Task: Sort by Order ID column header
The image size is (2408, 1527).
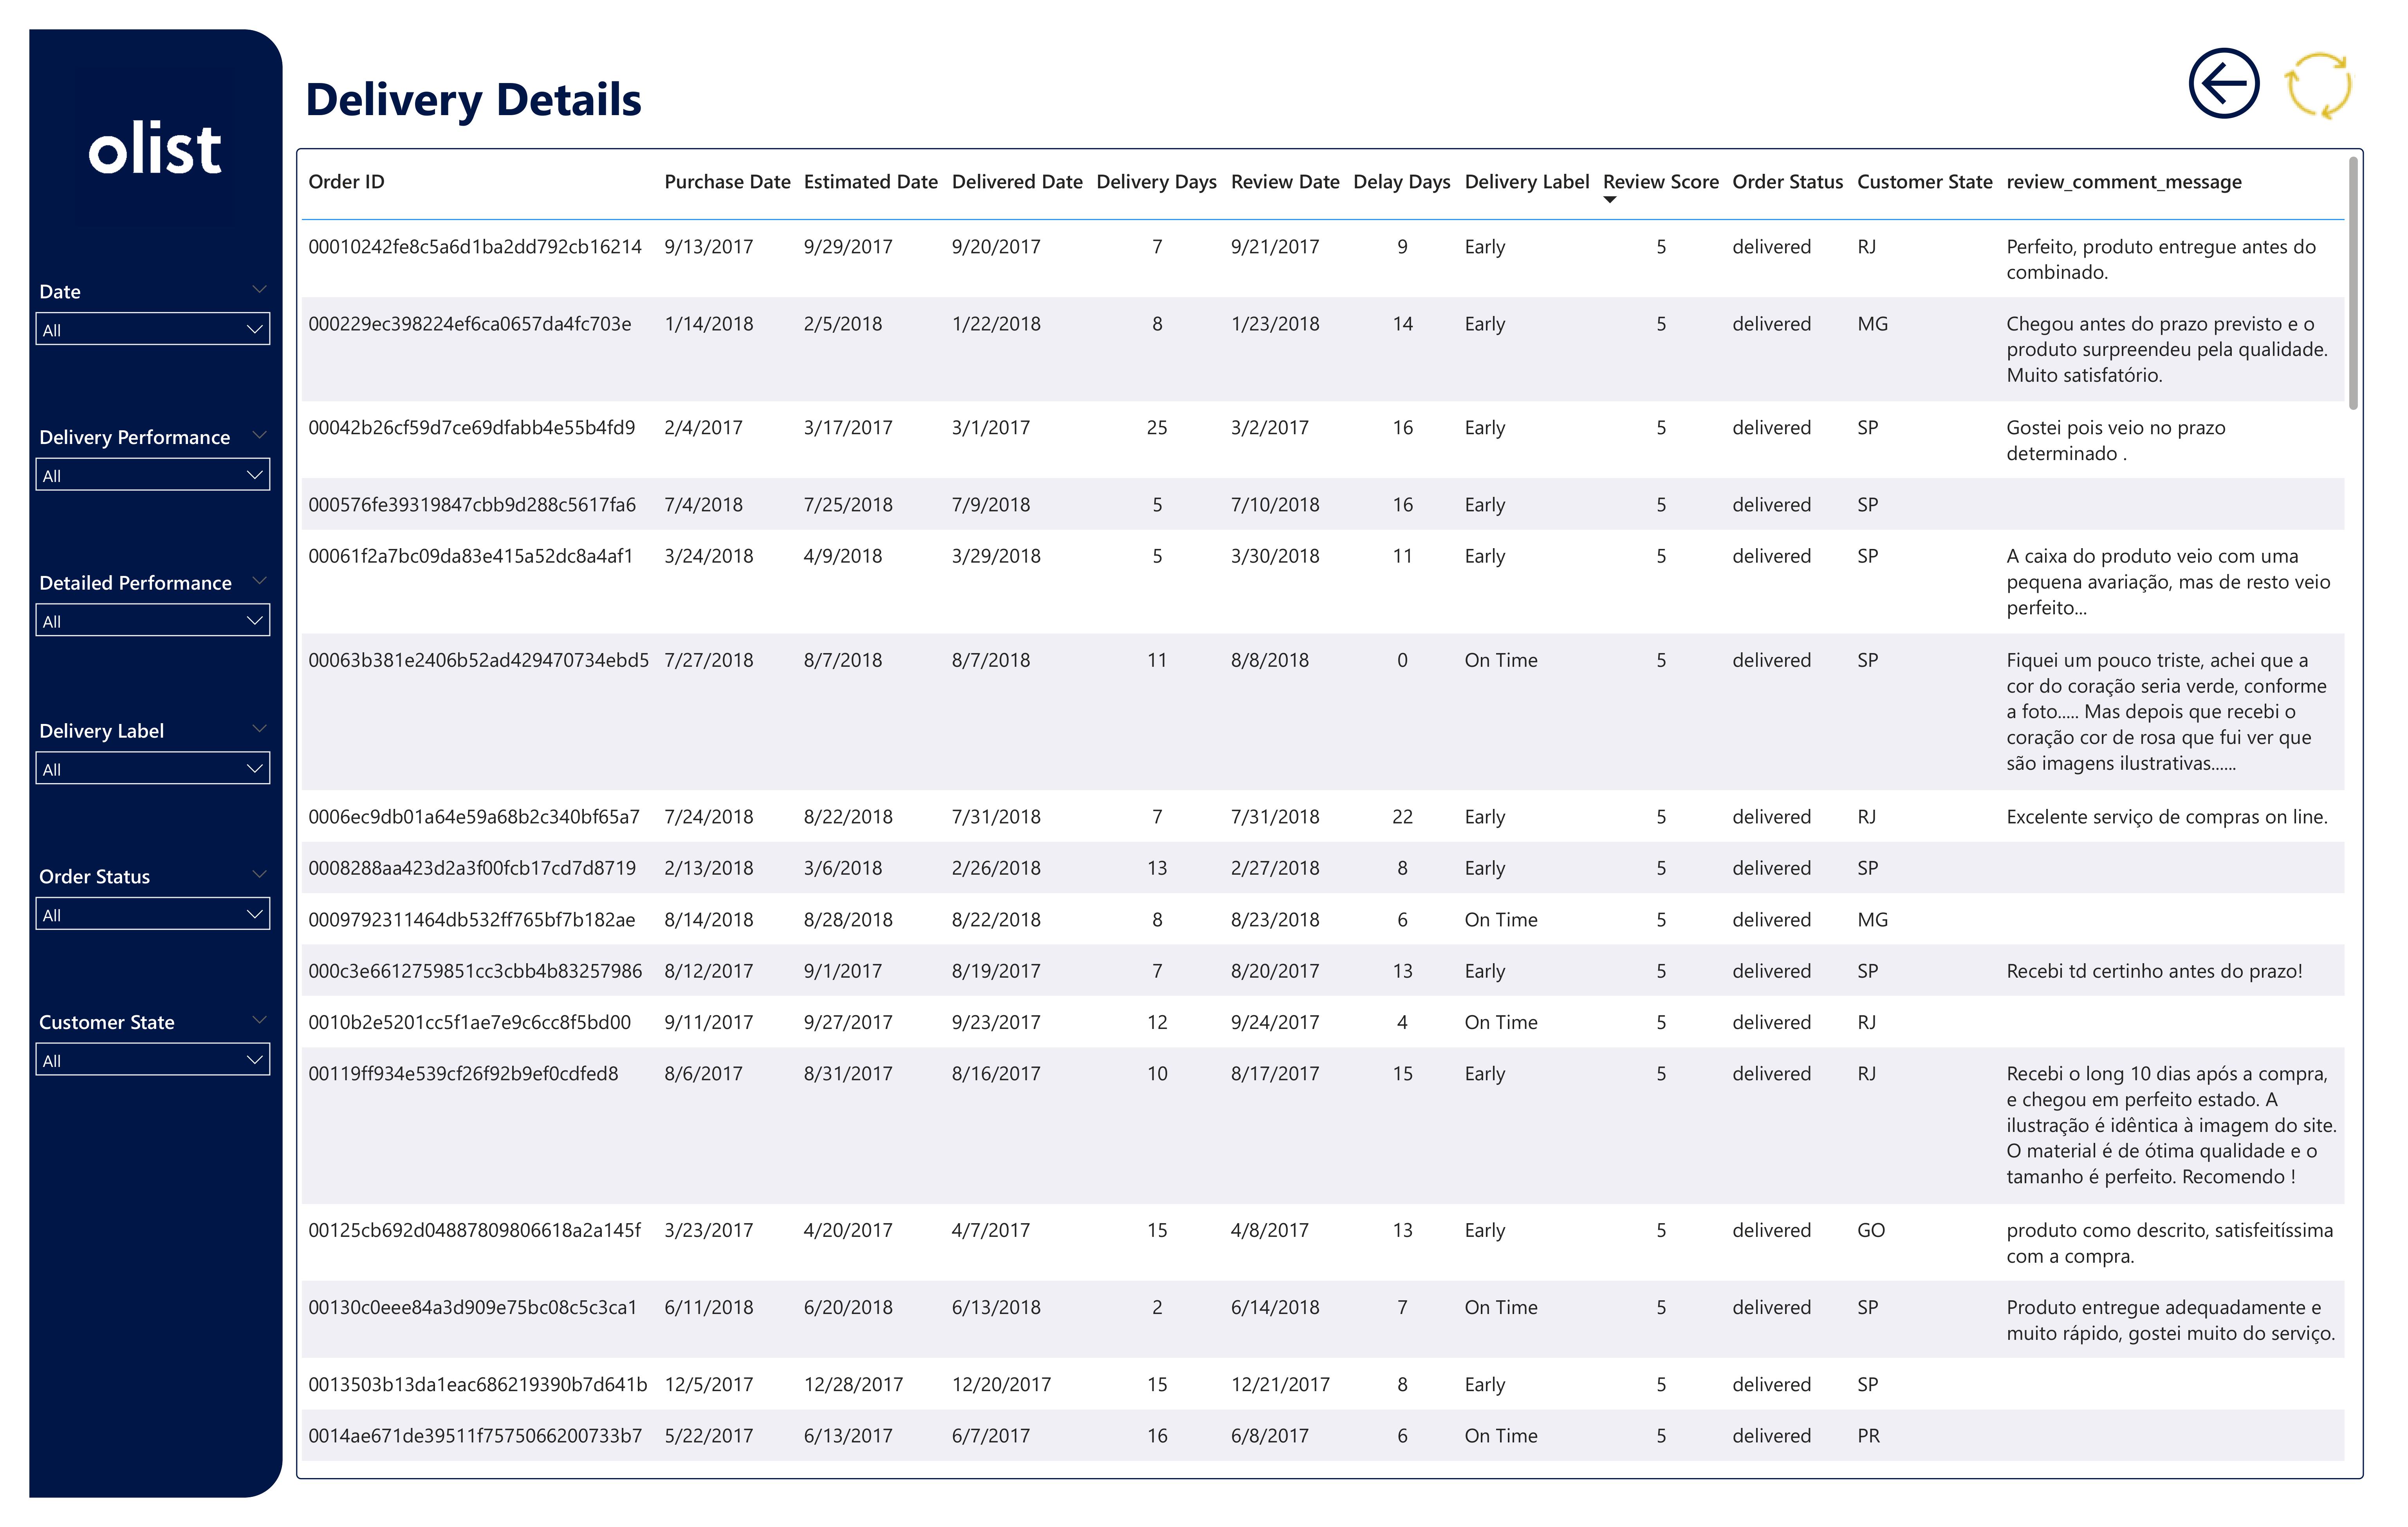Action: click(x=346, y=182)
